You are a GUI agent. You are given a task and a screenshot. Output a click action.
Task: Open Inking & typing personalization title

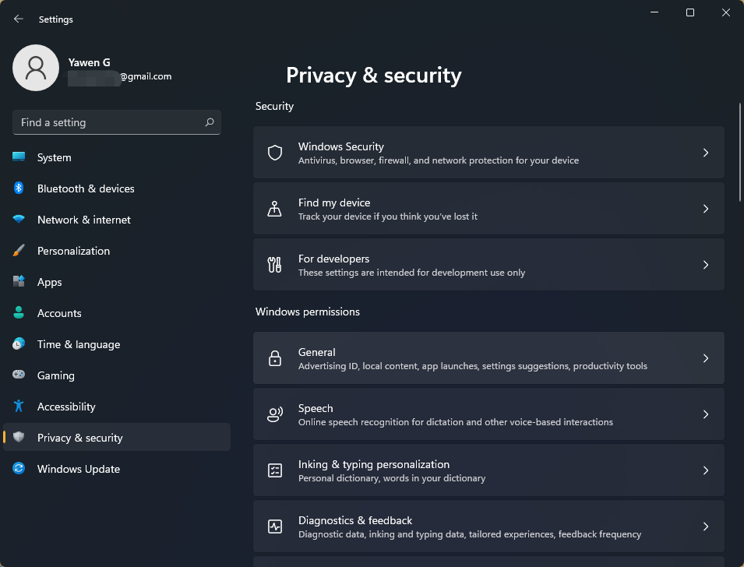click(x=374, y=464)
